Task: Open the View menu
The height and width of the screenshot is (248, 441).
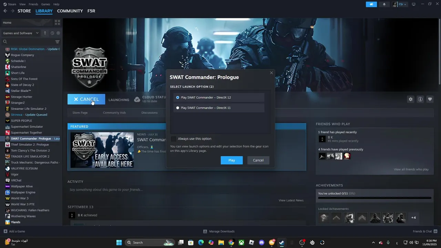Action: click(x=22, y=4)
